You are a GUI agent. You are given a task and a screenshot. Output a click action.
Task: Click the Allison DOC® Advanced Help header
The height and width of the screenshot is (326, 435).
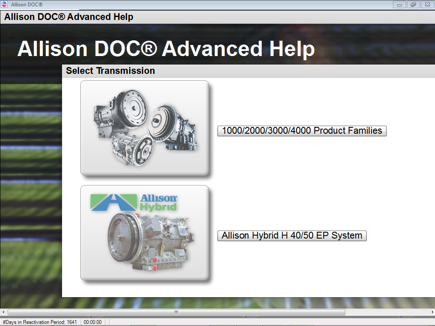(x=68, y=17)
